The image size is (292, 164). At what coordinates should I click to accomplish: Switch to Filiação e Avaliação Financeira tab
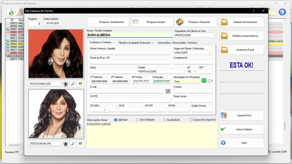tap(136, 43)
